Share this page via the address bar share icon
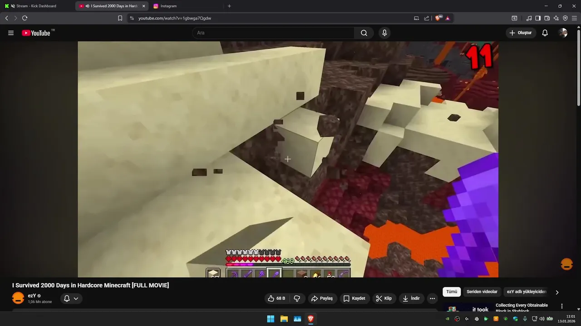 427,18
